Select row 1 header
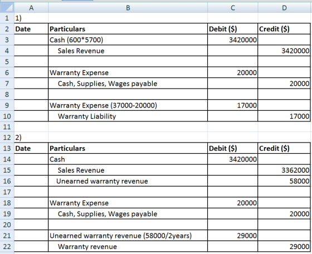Image resolution: width=312 pixels, height=254 pixels. tap(7, 18)
